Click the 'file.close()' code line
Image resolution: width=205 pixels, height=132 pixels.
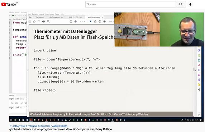(x=45, y=90)
